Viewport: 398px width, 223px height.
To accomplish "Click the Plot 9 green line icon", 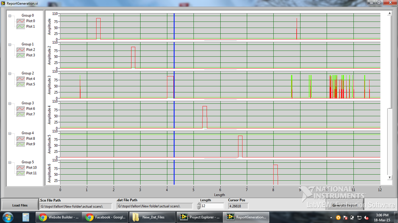I will click(x=21, y=144).
